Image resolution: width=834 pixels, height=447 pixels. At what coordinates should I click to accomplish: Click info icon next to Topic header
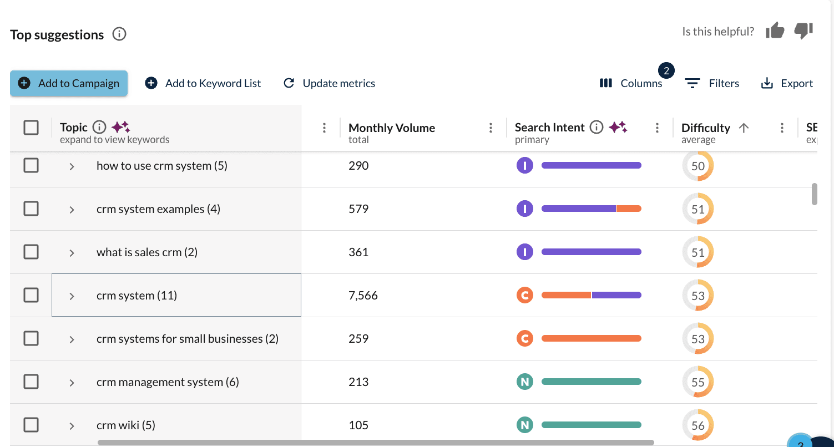coord(99,128)
